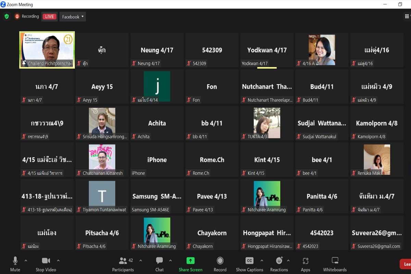
Task: Select Chailerd Pichitpornchai's video tile
Action: click(x=47, y=50)
